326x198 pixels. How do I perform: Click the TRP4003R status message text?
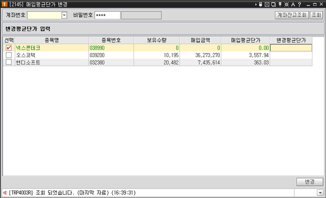72,193
